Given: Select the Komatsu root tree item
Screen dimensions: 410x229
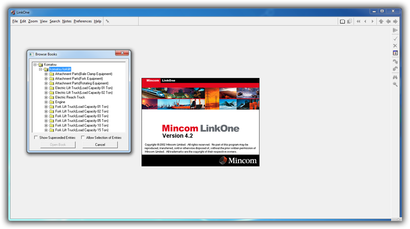Looking at the screenshot, I should click(x=50, y=64).
